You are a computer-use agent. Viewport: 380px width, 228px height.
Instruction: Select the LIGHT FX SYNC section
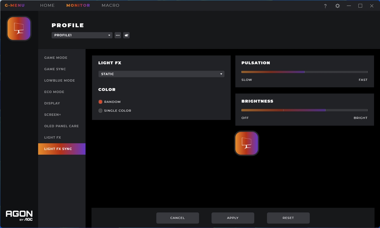click(x=62, y=149)
